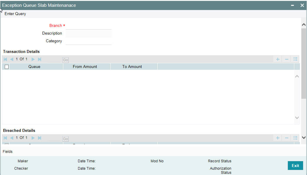307x175 pixels.
Task: Click Transaction table scroll up arrow
Action: coord(297,76)
